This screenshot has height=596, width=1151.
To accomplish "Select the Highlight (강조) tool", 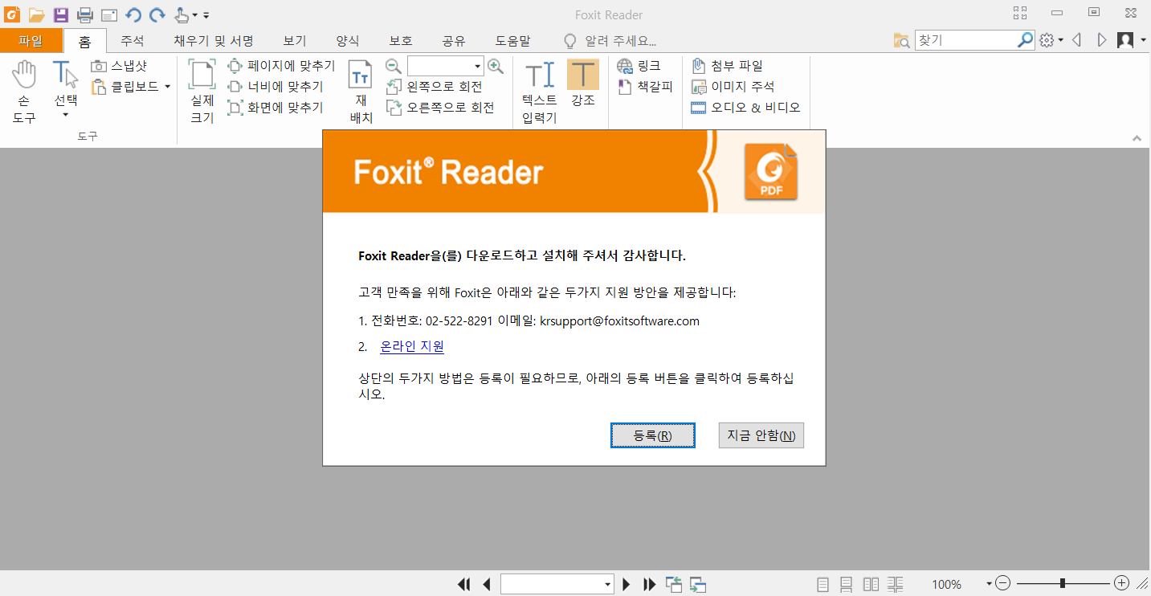I will click(x=583, y=84).
